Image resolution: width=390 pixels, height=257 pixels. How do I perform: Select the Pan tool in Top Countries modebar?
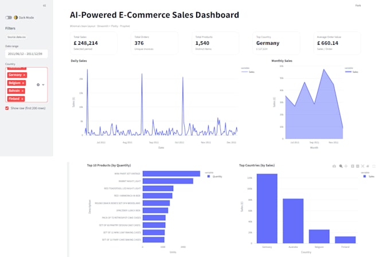pyautogui.click(x=346, y=166)
